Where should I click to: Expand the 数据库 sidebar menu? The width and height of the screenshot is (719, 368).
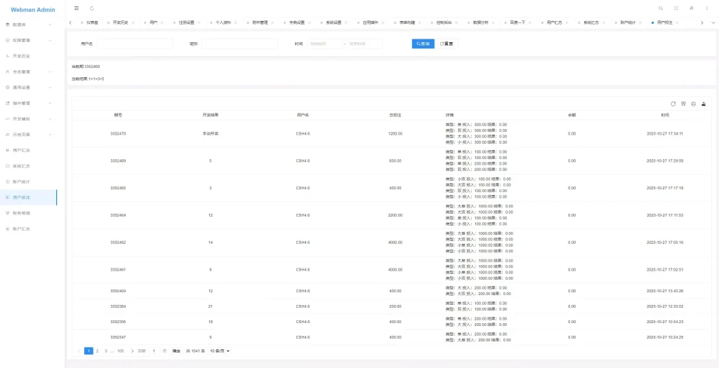click(x=28, y=25)
